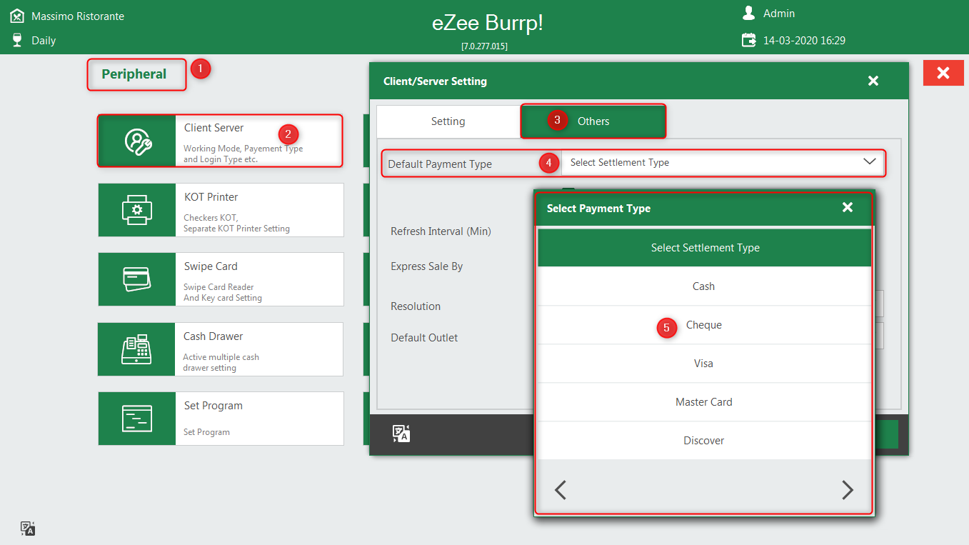Click the wine glass icon beside Daily
This screenshot has width=969, height=545.
point(18,40)
